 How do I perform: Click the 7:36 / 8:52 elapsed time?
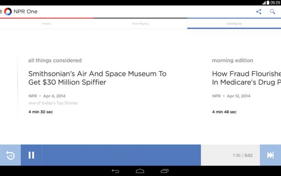point(242,155)
